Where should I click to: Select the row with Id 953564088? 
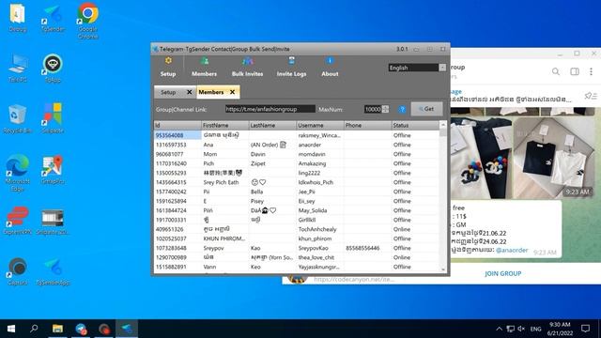coord(297,135)
